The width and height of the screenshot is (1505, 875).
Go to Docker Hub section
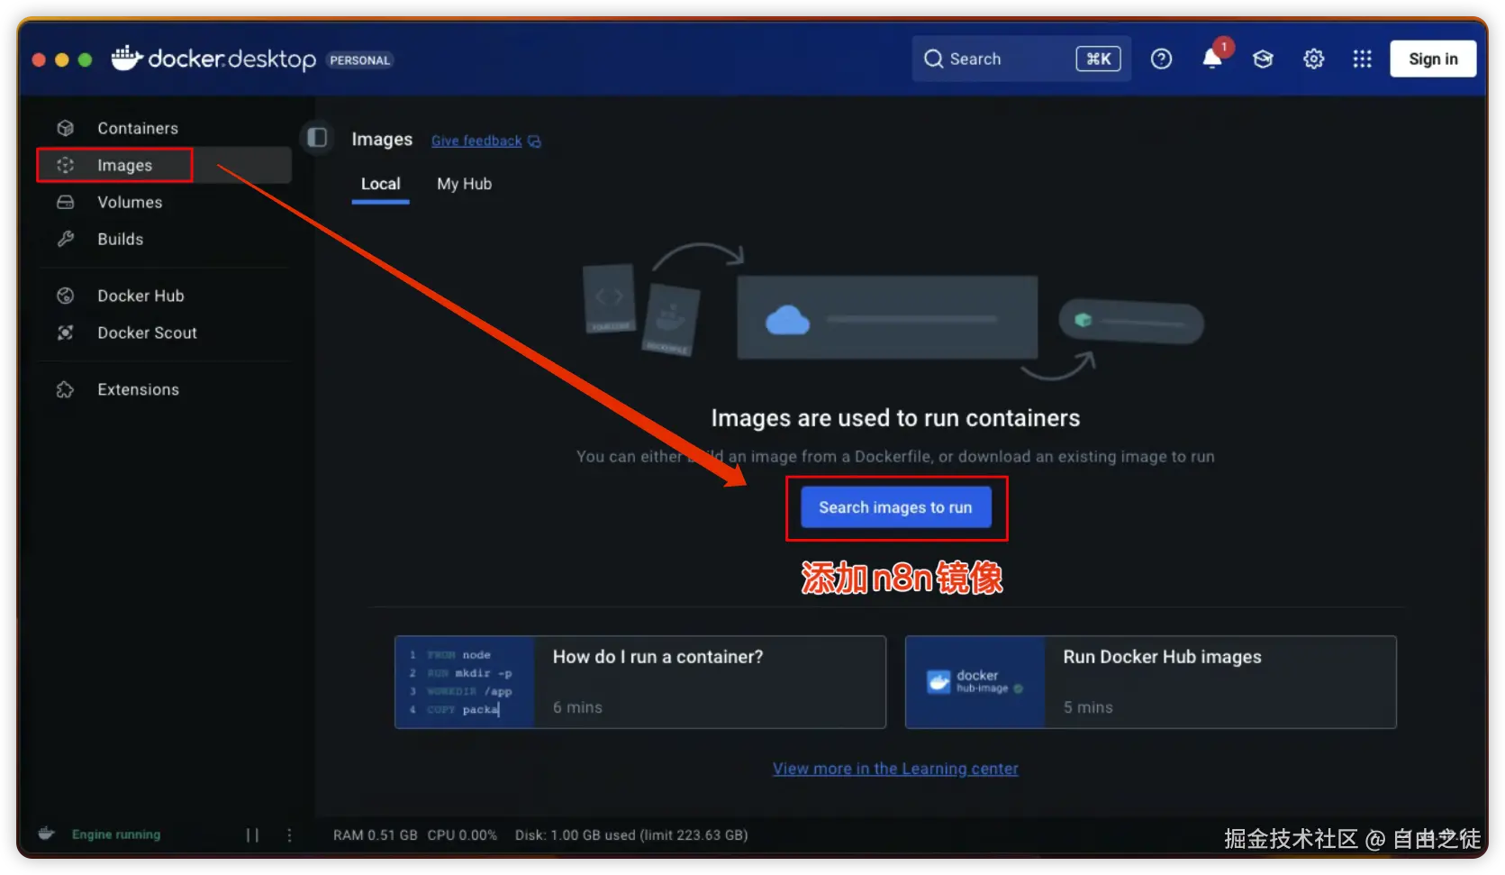point(141,296)
